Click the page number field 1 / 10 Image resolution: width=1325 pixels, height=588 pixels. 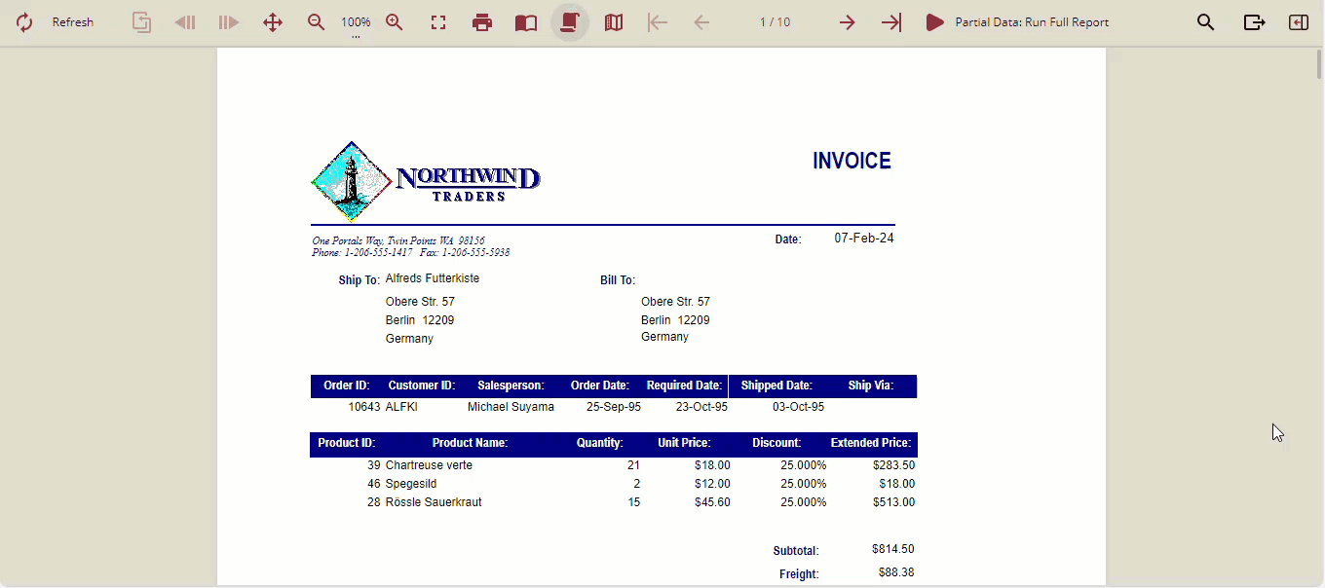click(x=775, y=22)
